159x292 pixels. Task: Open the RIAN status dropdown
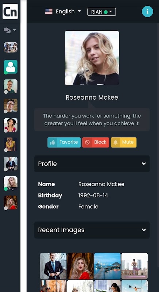[101, 12]
